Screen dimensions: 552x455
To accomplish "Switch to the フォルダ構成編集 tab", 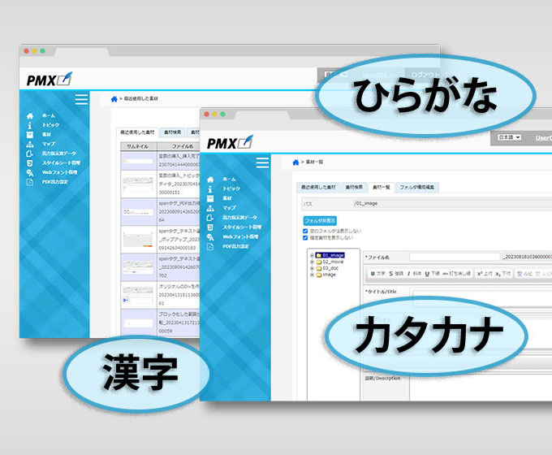I will click(417, 187).
